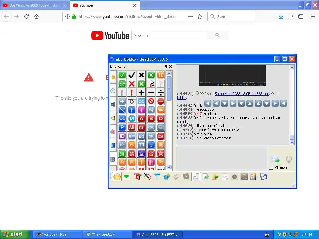319x239 pixels.
Task: Click the taskbar clock showing 2:47 PM
Action: 307,234
